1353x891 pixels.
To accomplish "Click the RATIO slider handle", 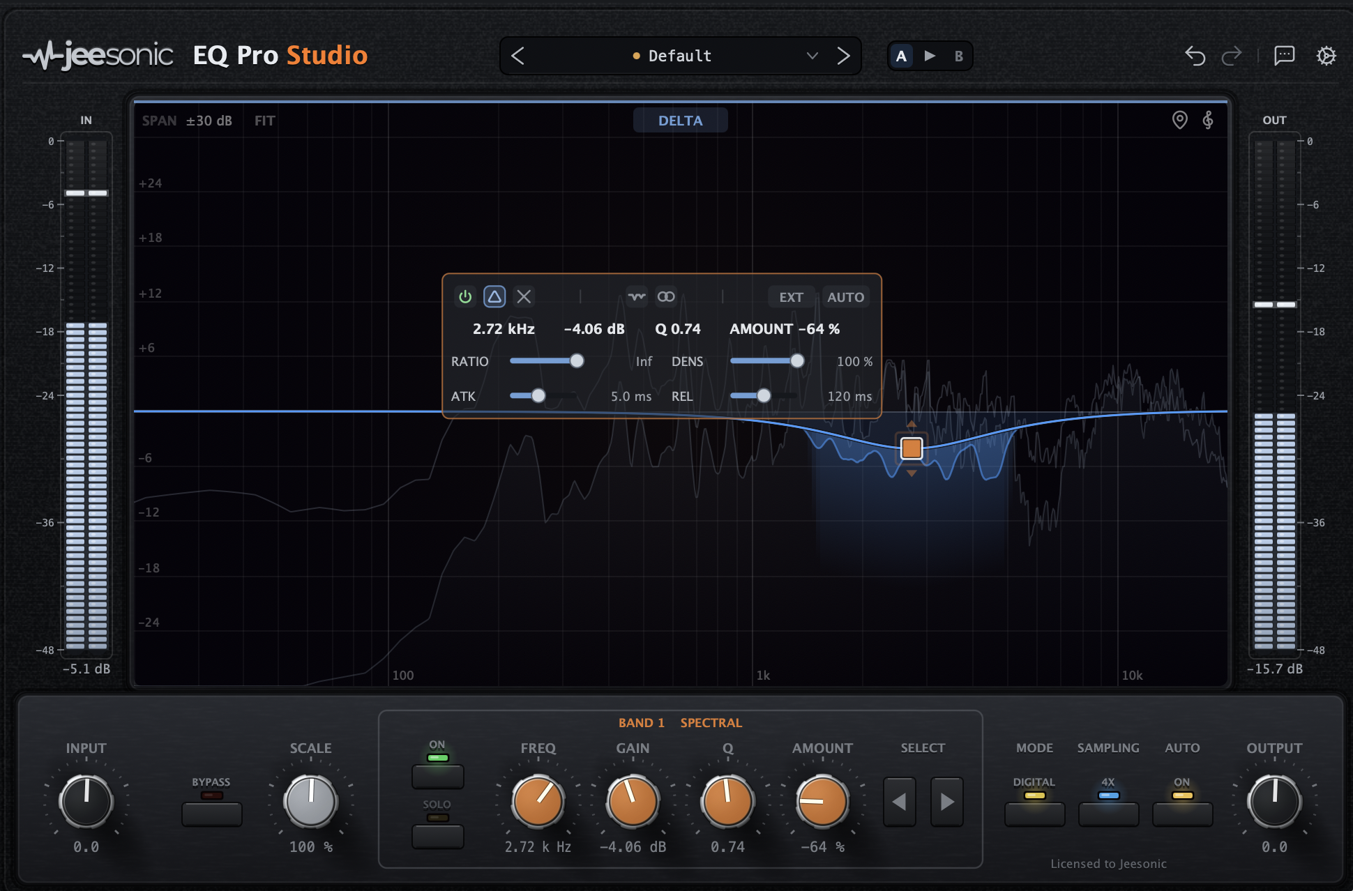I will [x=577, y=361].
